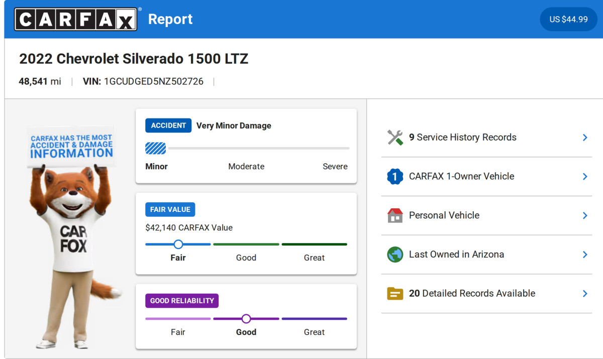Open Personal Vehicle details
The image size is (603, 359).
point(486,215)
